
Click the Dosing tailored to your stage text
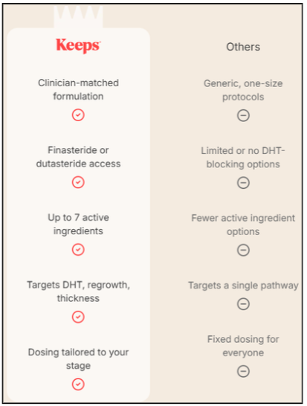tap(79, 359)
